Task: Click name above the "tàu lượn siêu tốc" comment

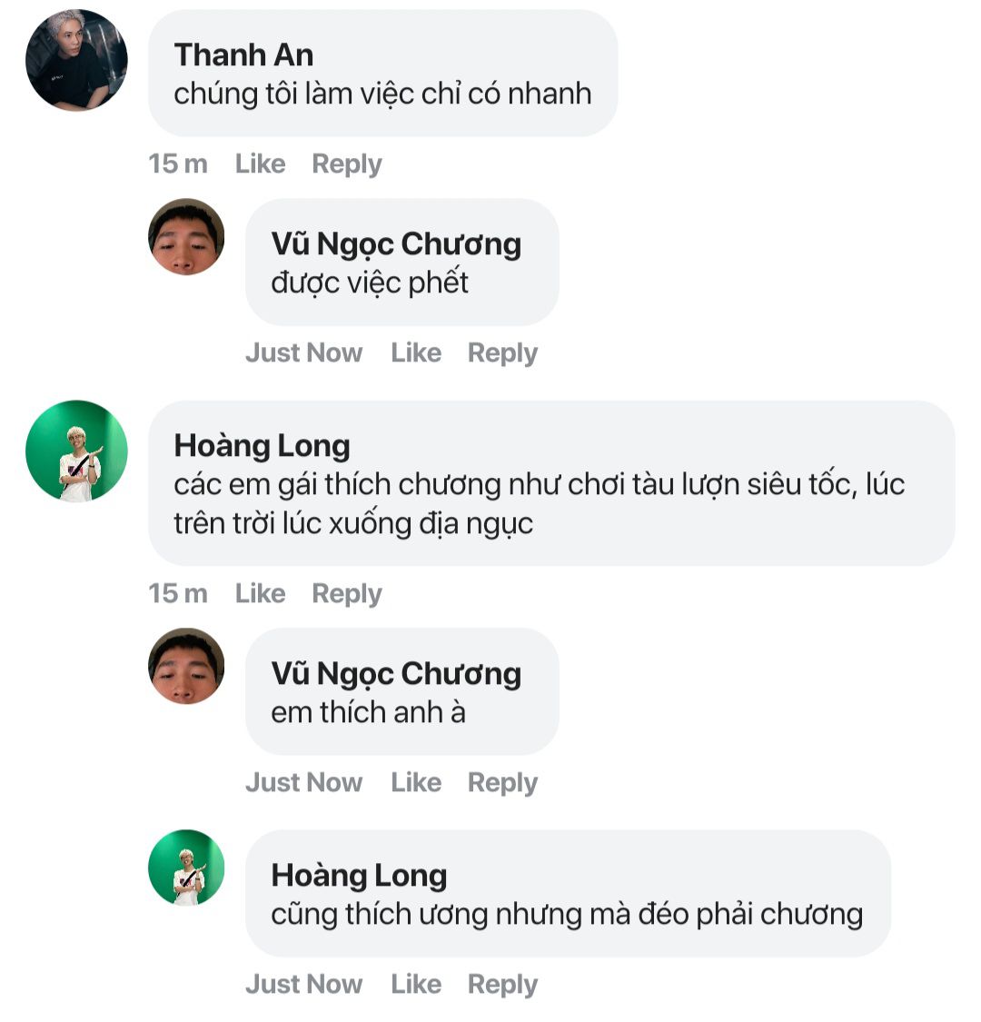Action: [262, 445]
